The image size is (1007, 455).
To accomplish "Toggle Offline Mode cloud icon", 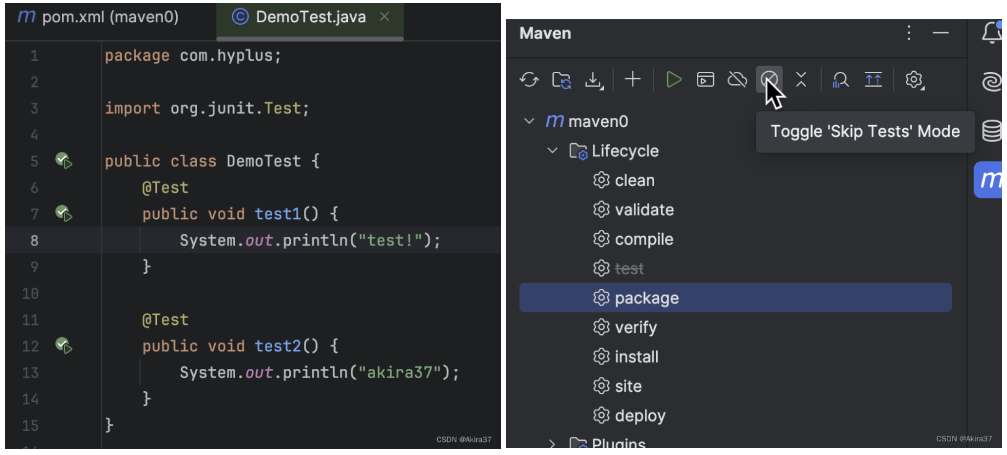I will (x=737, y=80).
